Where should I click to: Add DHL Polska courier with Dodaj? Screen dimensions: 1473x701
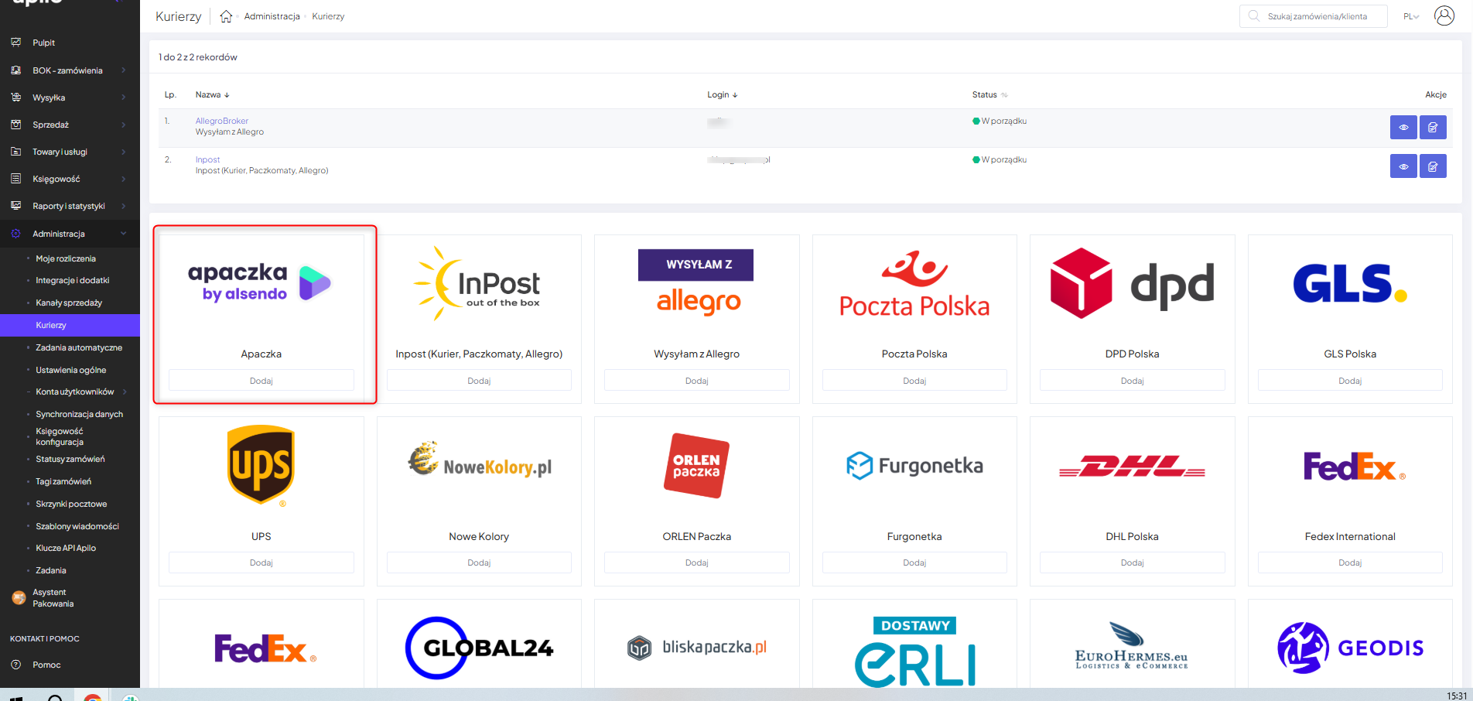tap(1132, 563)
